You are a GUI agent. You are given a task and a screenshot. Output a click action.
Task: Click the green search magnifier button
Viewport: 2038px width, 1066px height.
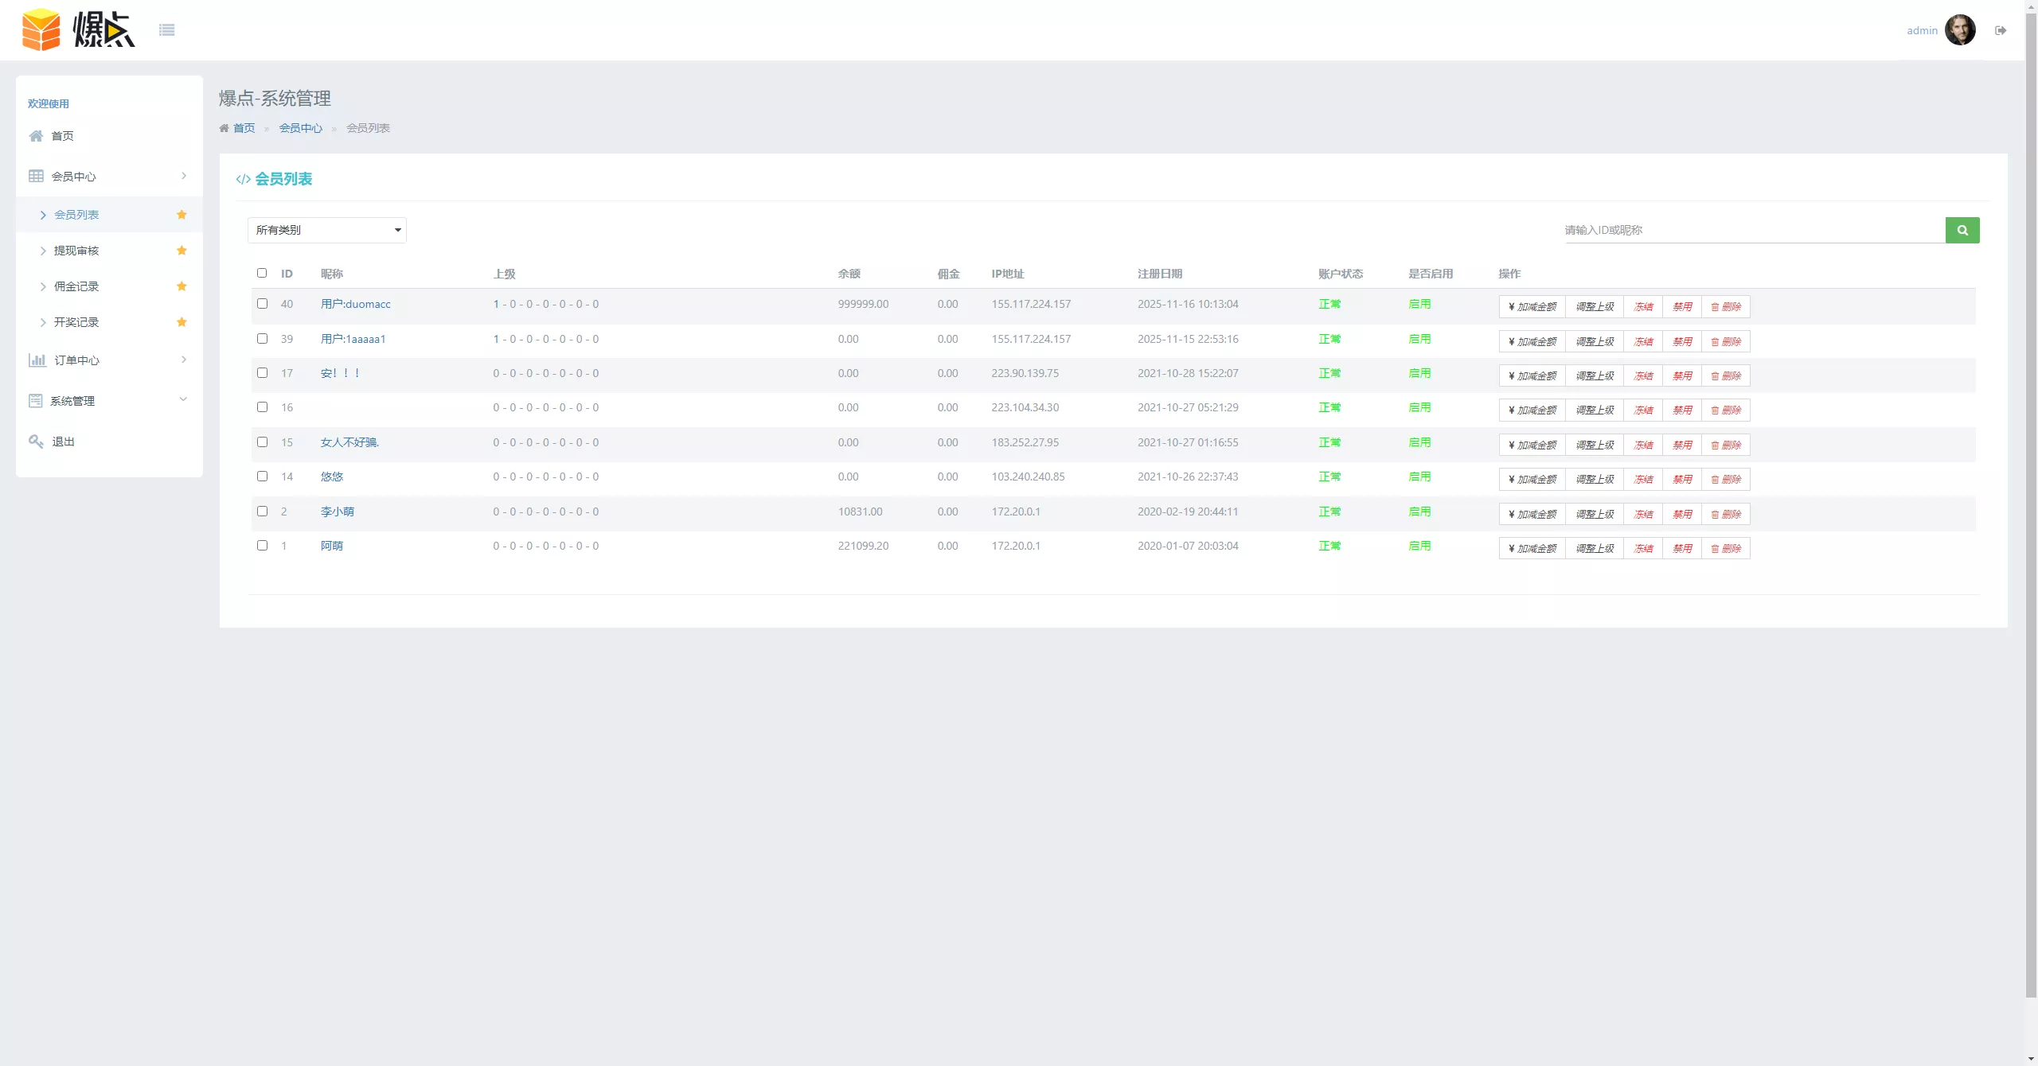(x=1962, y=230)
